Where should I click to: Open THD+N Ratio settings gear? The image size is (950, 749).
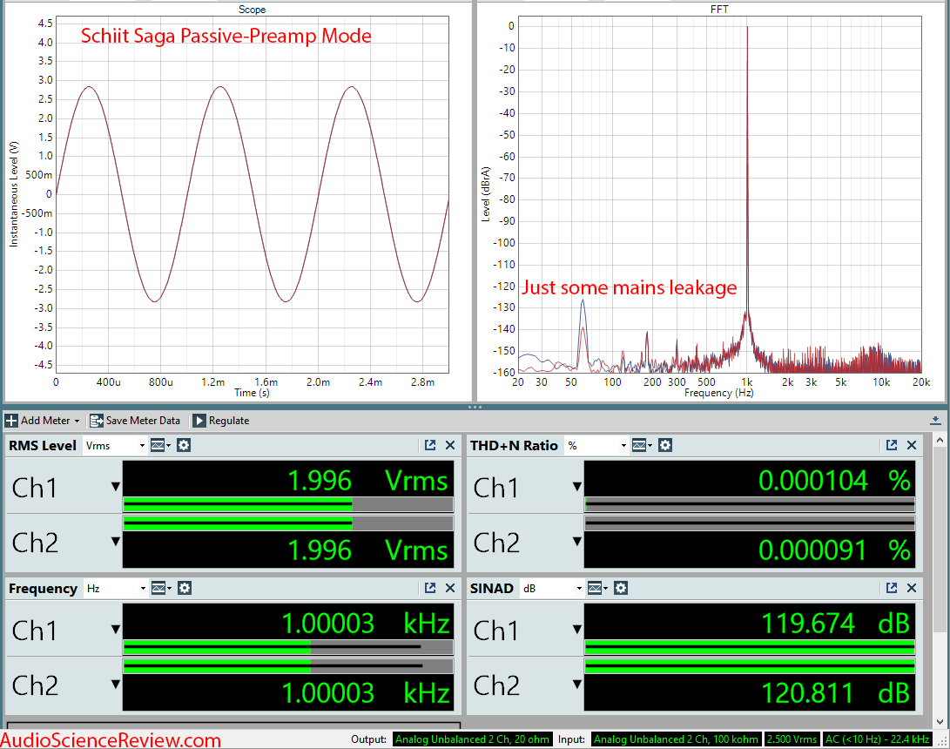coord(664,445)
